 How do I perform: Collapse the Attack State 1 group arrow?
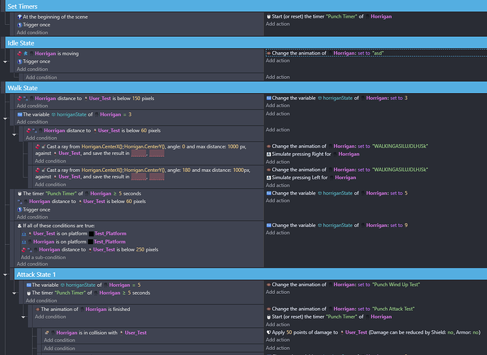pyautogui.click(x=5, y=275)
